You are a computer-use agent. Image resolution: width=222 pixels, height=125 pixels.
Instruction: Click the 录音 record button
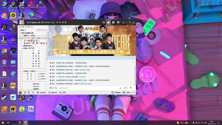point(63,92)
